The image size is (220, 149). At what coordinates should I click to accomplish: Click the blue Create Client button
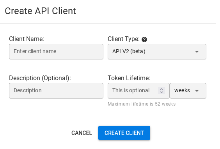coord(124,133)
